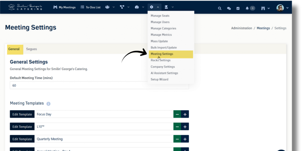Add a template after L10 with plus
Image resolution: width=302 pixels, height=151 pixels.
click(x=185, y=127)
